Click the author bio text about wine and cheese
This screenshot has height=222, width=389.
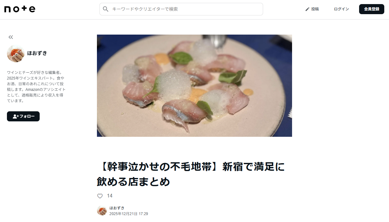pyautogui.click(x=36, y=87)
